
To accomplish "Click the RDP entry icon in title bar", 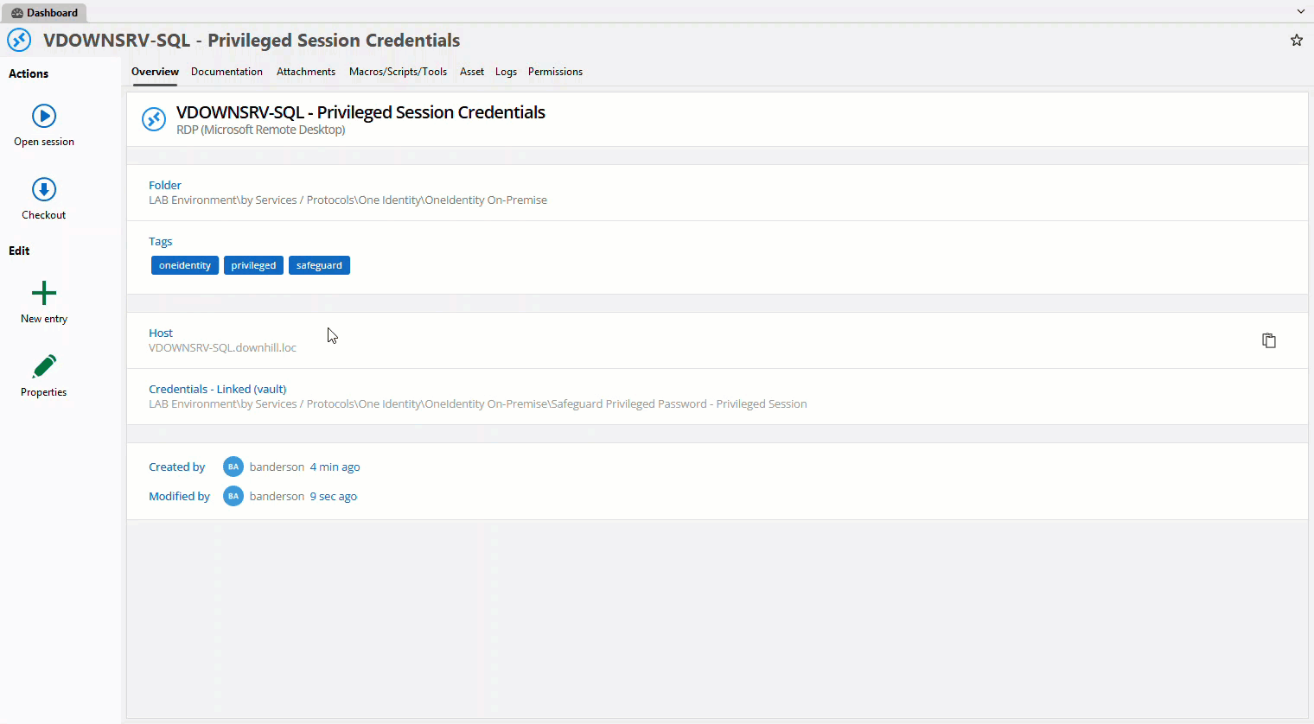I will click(19, 40).
